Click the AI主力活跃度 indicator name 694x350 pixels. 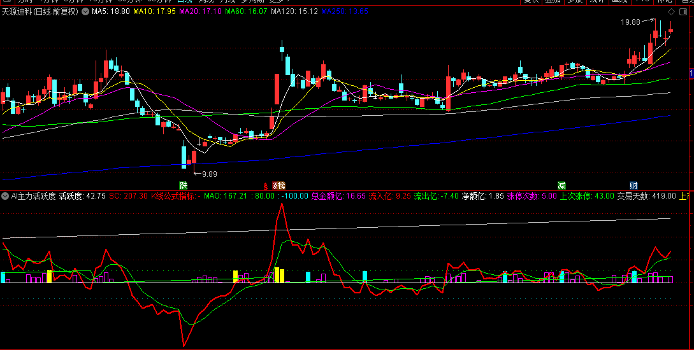click(34, 196)
